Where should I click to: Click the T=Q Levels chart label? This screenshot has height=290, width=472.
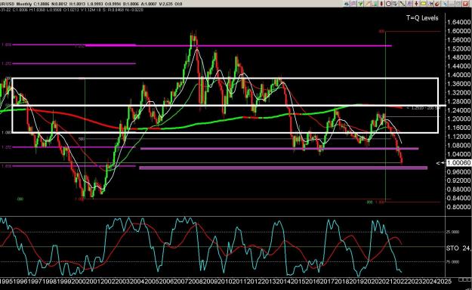(422, 18)
